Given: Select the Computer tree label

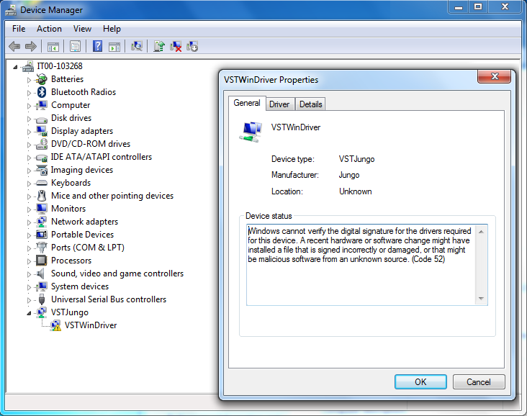Looking at the screenshot, I should tap(71, 105).
